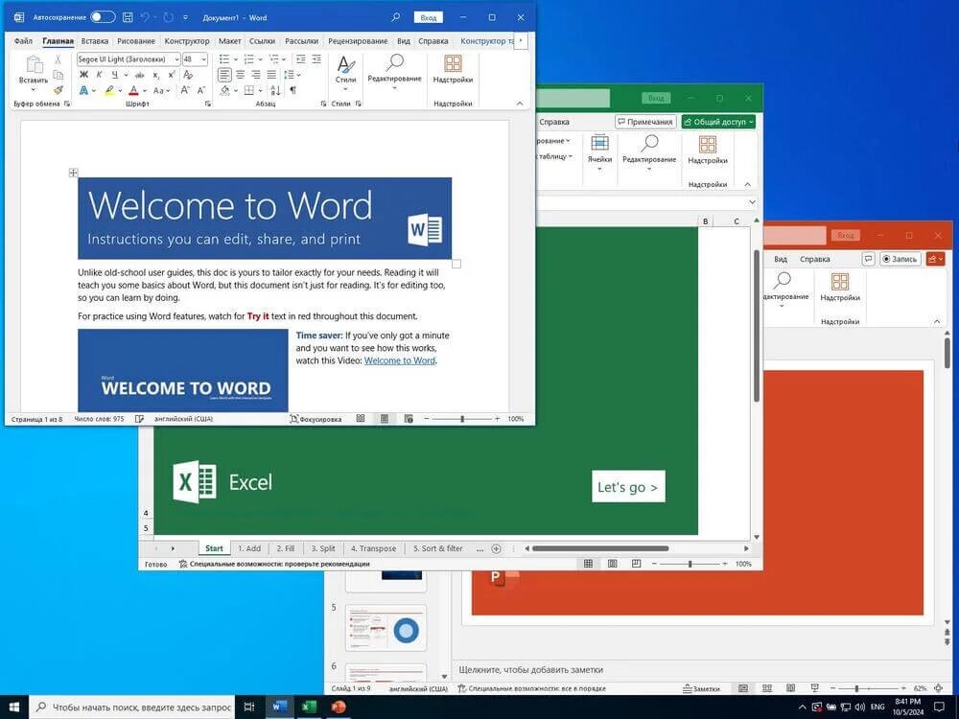
Task: Click the Paste (Вставить) clipboard icon
Action: [34, 63]
